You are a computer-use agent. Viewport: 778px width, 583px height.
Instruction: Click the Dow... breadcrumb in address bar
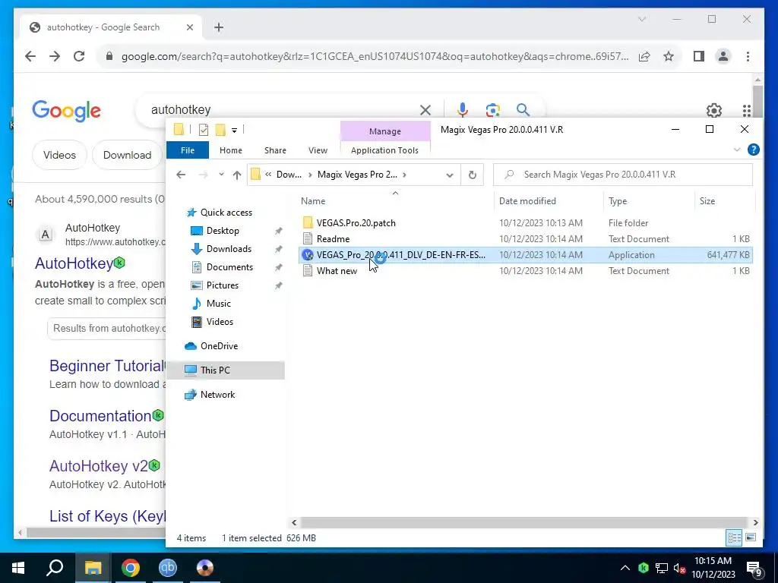[x=289, y=175]
